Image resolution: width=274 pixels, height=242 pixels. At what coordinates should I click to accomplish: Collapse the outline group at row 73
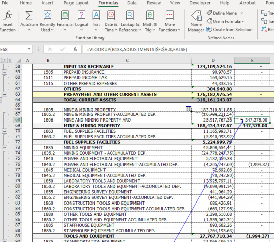(5, 148)
